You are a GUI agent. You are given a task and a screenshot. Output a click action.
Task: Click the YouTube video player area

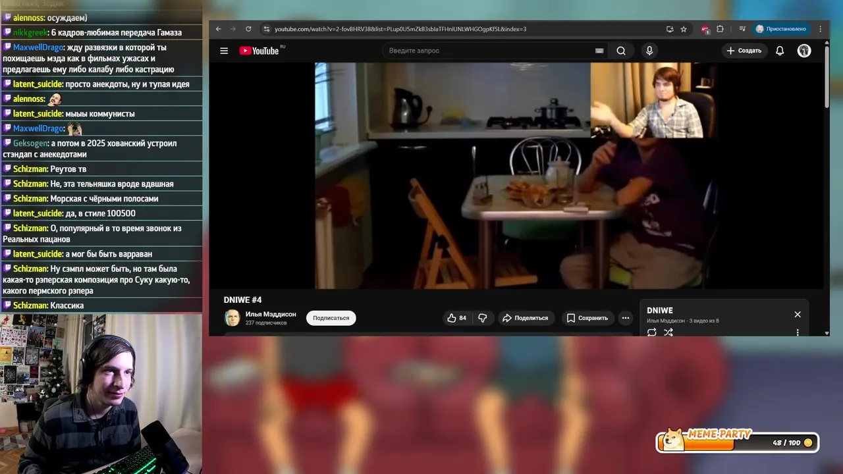(x=515, y=176)
